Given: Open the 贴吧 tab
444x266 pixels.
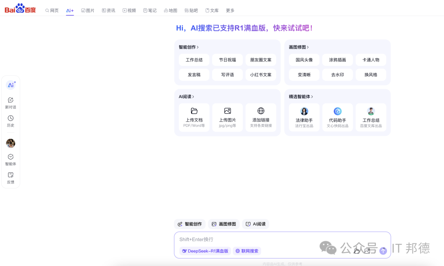Looking at the screenshot, I should (191, 10).
